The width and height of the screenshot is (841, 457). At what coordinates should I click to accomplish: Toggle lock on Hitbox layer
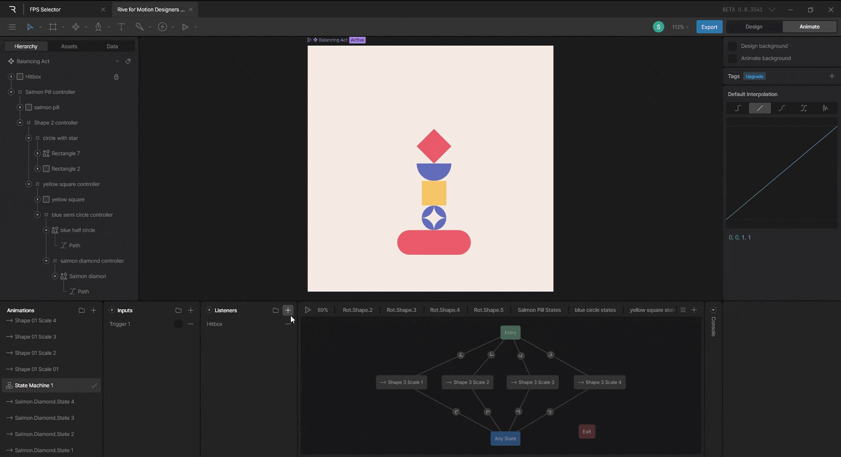click(116, 77)
